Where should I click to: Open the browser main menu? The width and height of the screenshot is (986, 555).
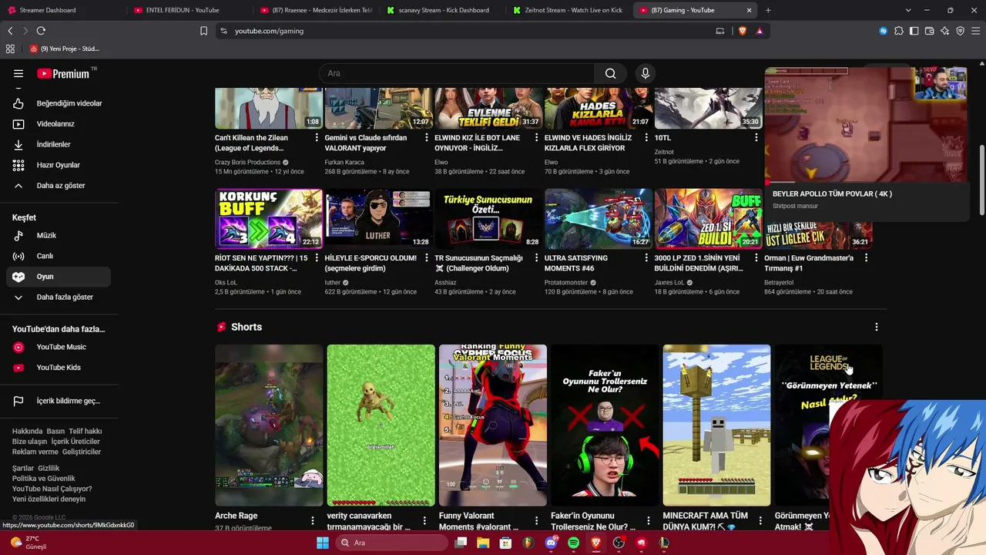(975, 31)
